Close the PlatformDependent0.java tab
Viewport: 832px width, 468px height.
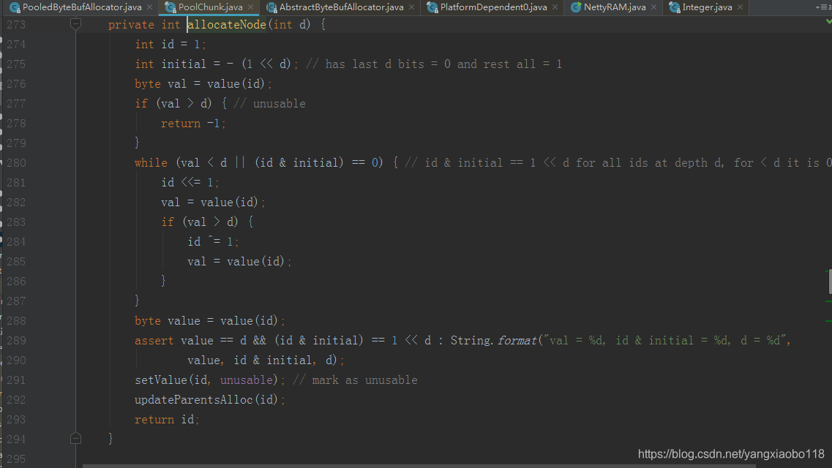click(x=555, y=7)
